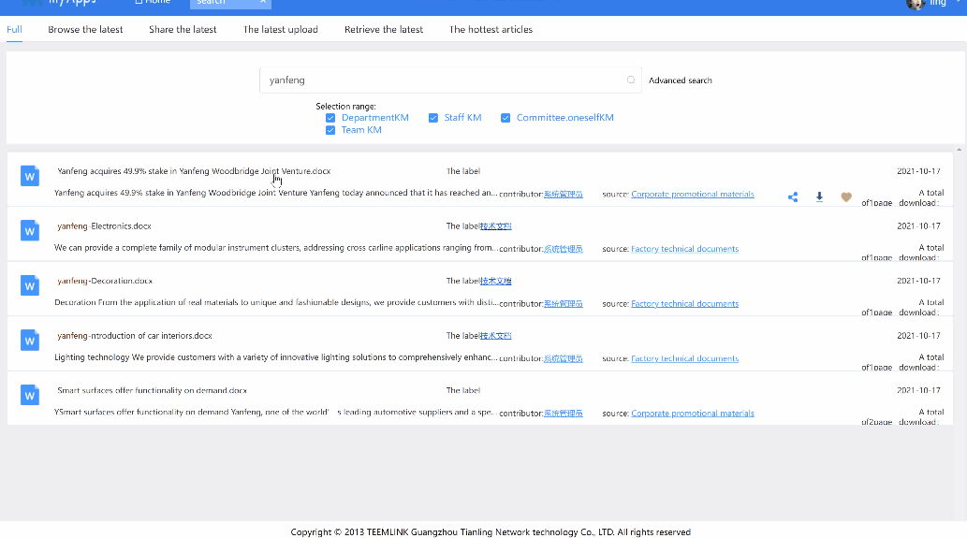Open The hottest articles tab
Screen dimensions: 967x538
click(x=491, y=30)
